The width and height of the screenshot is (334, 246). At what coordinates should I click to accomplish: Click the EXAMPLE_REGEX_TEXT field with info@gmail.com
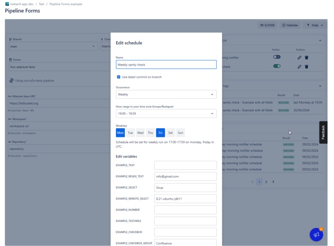[x=185, y=176]
